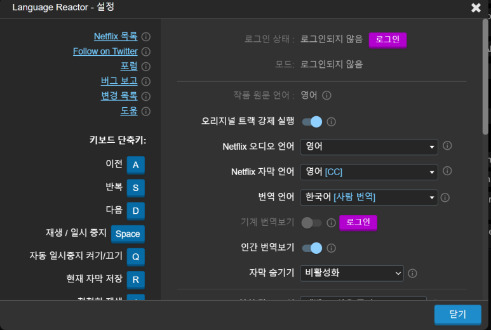Open 포럼 link
This screenshot has height=330, width=491.
coord(129,66)
